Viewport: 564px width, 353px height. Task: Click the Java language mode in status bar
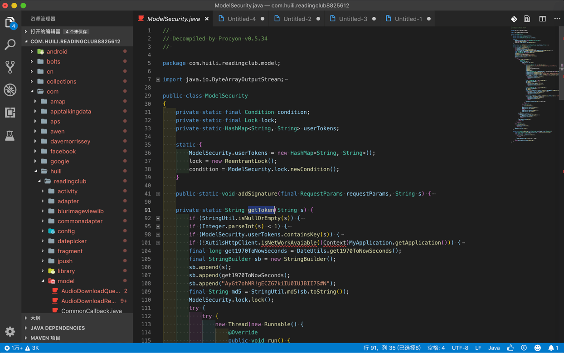[x=494, y=348]
